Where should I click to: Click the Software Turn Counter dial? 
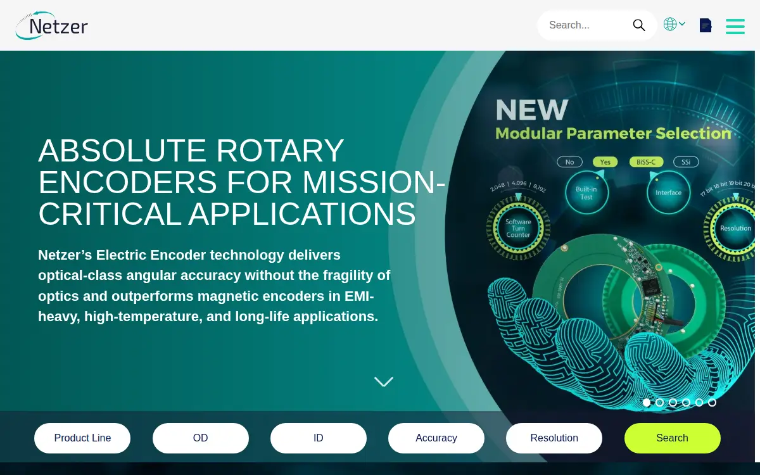[x=518, y=228]
